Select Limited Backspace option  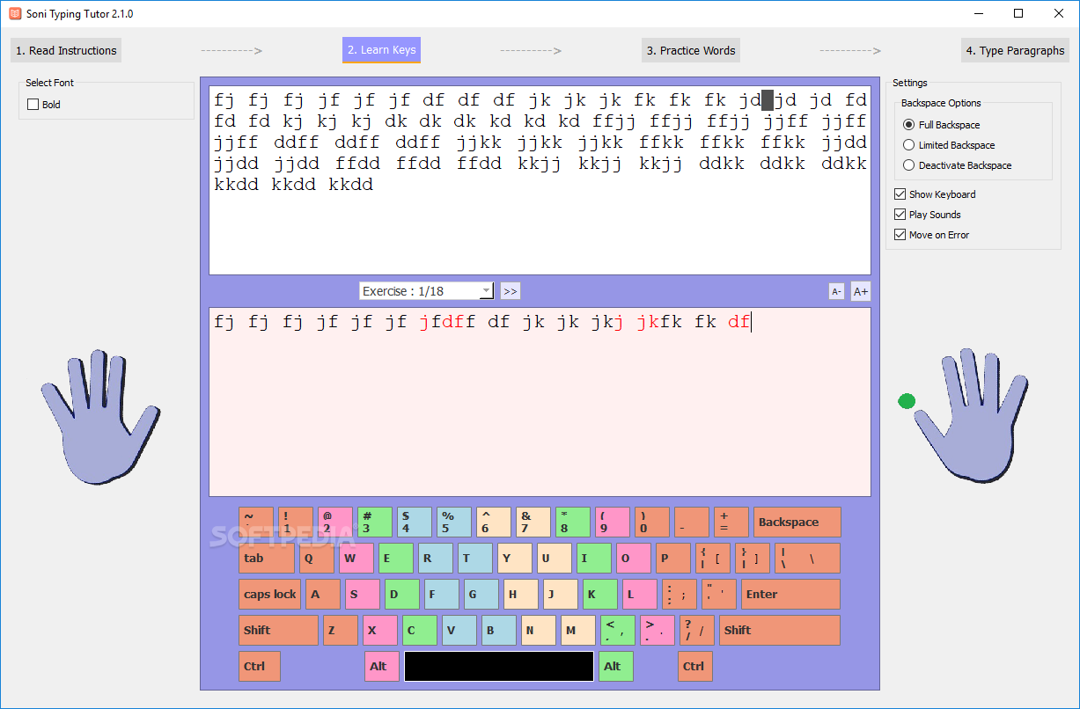point(949,145)
